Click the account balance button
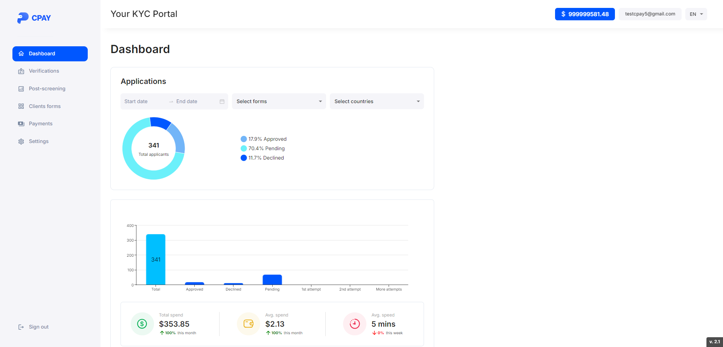This screenshot has width=723, height=347. tap(584, 14)
